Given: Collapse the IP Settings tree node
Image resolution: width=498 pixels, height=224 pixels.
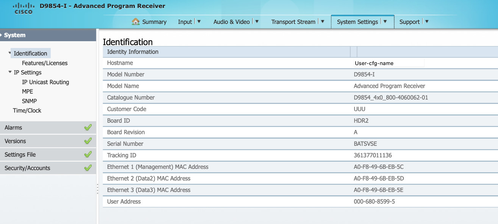Looking at the screenshot, I should 10,72.
